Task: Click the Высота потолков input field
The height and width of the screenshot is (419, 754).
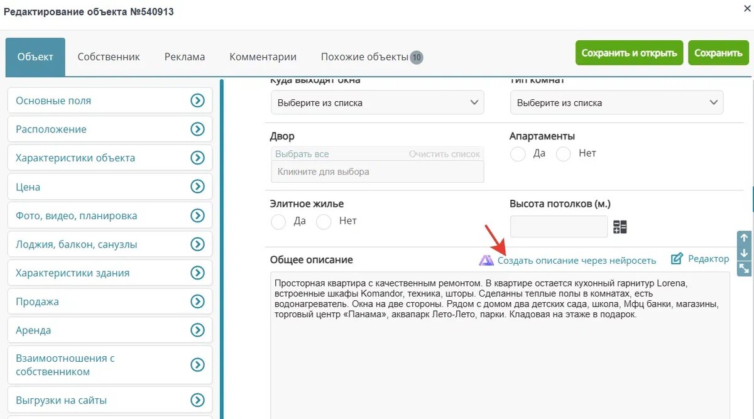Action: pyautogui.click(x=559, y=227)
